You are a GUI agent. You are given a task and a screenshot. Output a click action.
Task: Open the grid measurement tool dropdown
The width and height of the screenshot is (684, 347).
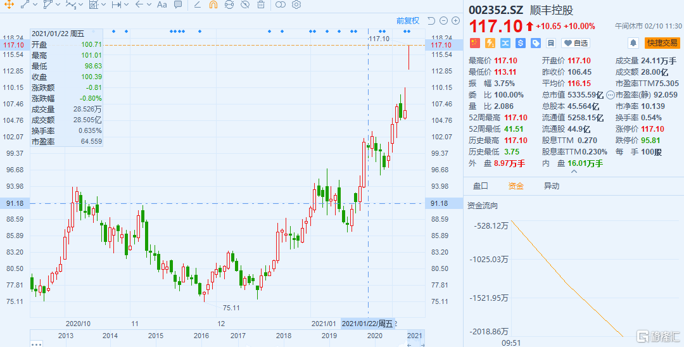pos(103,5)
